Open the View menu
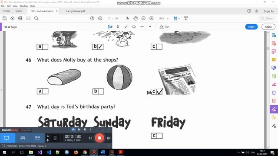The image size is (278, 156). coord(15,6)
